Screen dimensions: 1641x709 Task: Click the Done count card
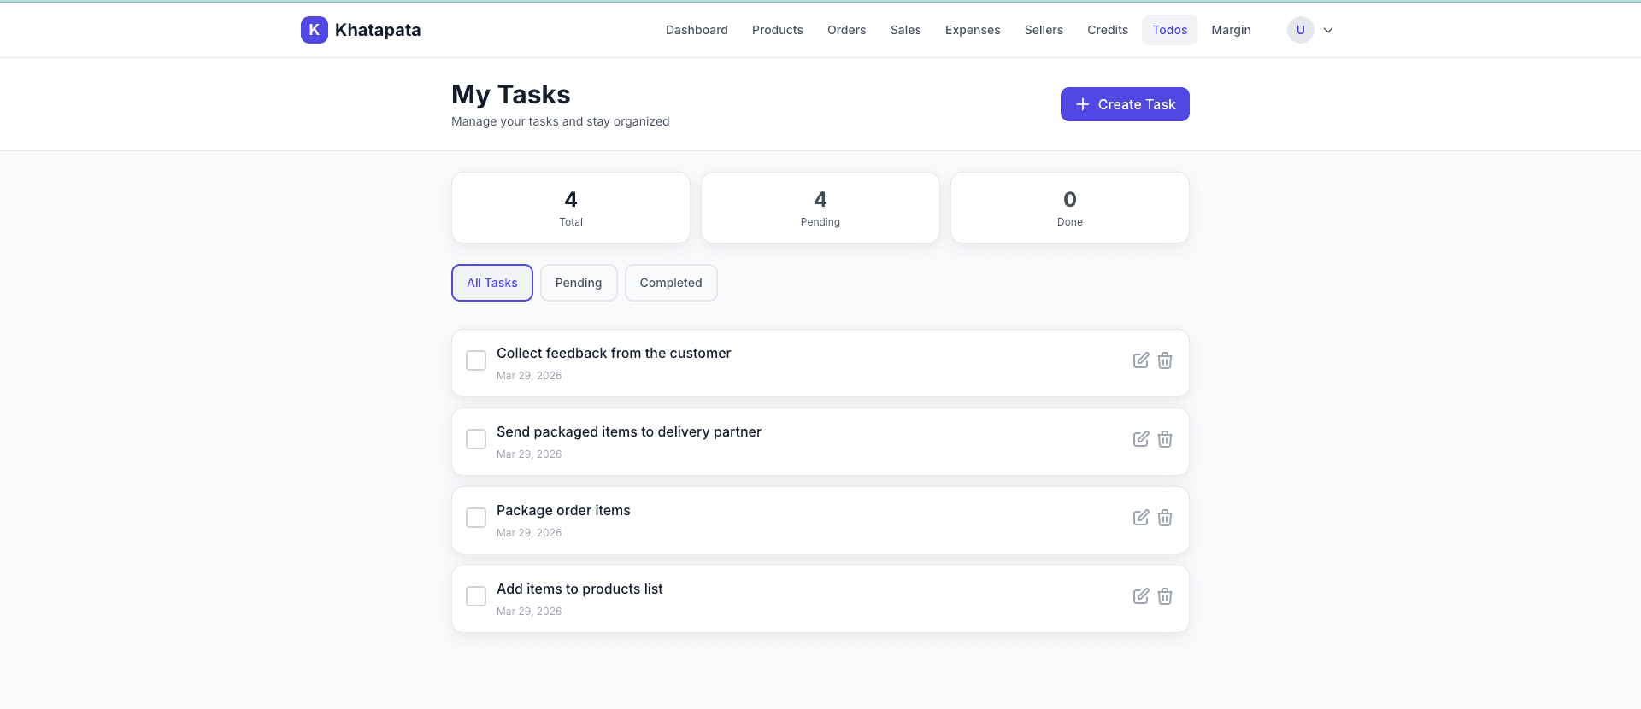coord(1070,208)
